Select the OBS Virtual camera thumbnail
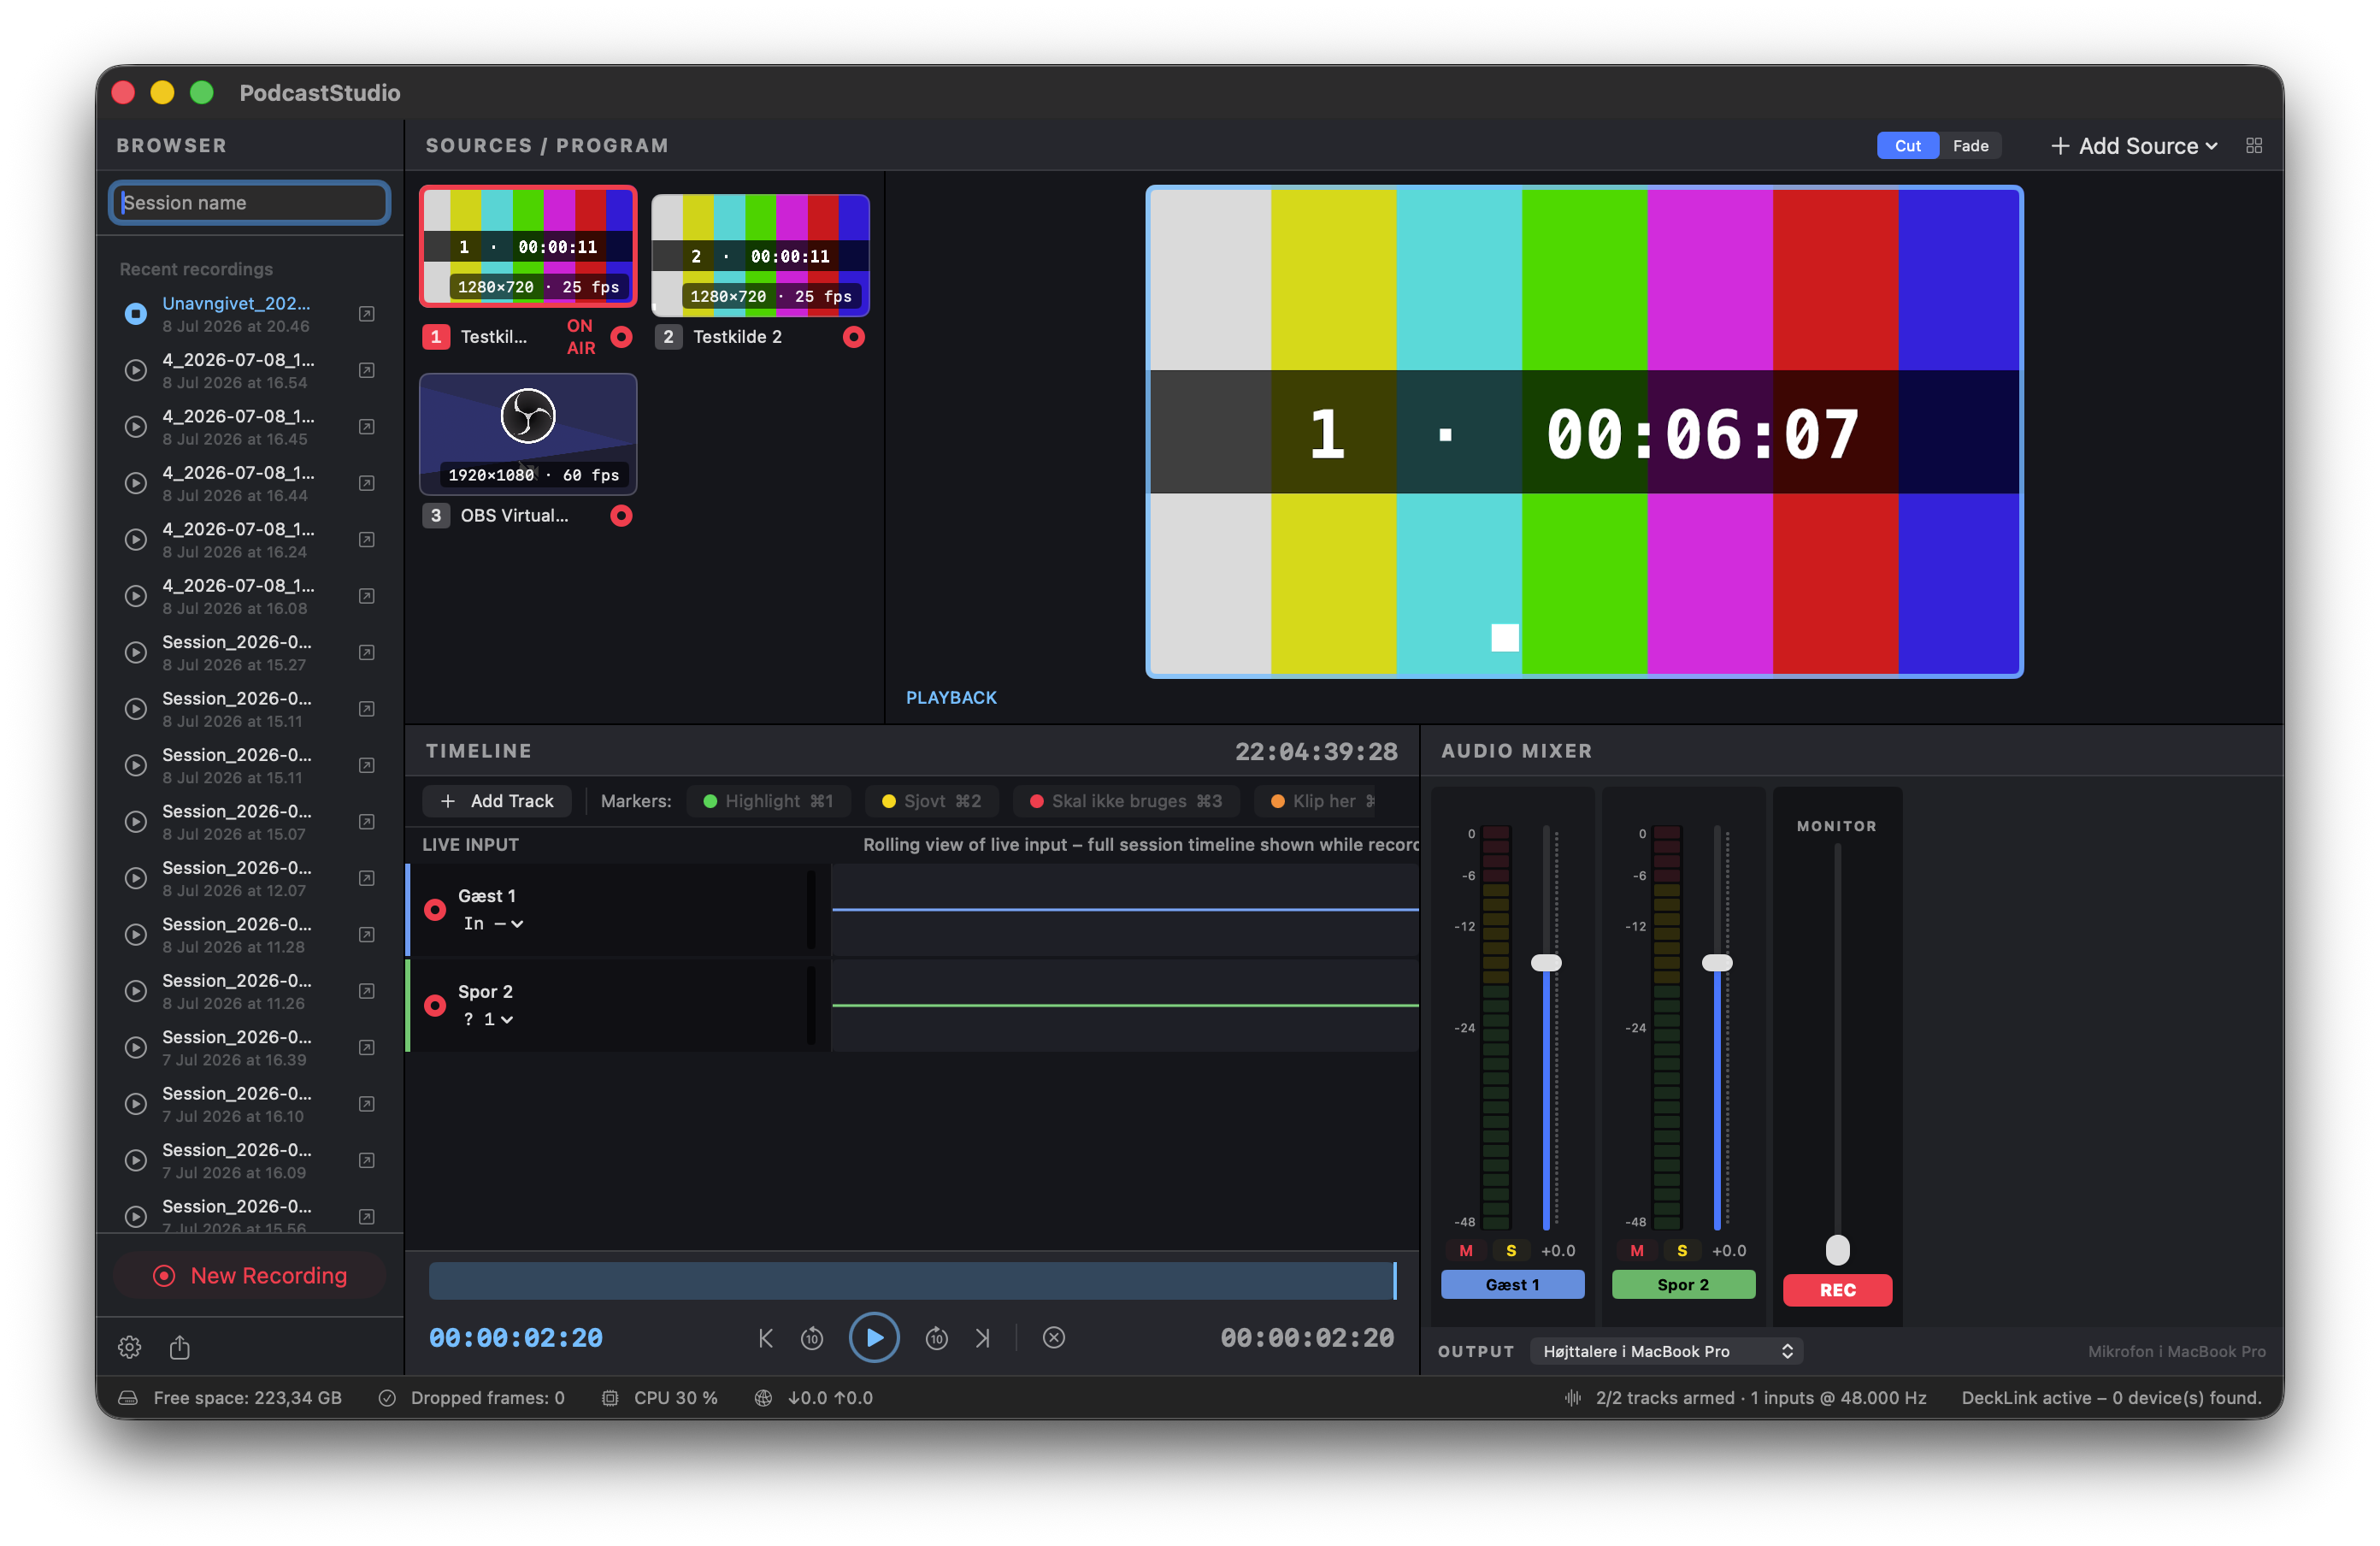The width and height of the screenshot is (2380, 1546). click(528, 435)
